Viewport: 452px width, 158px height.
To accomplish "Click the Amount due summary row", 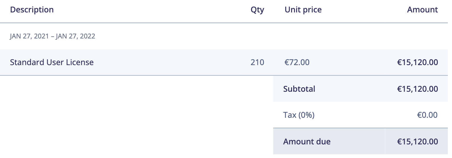I will coord(360,141).
